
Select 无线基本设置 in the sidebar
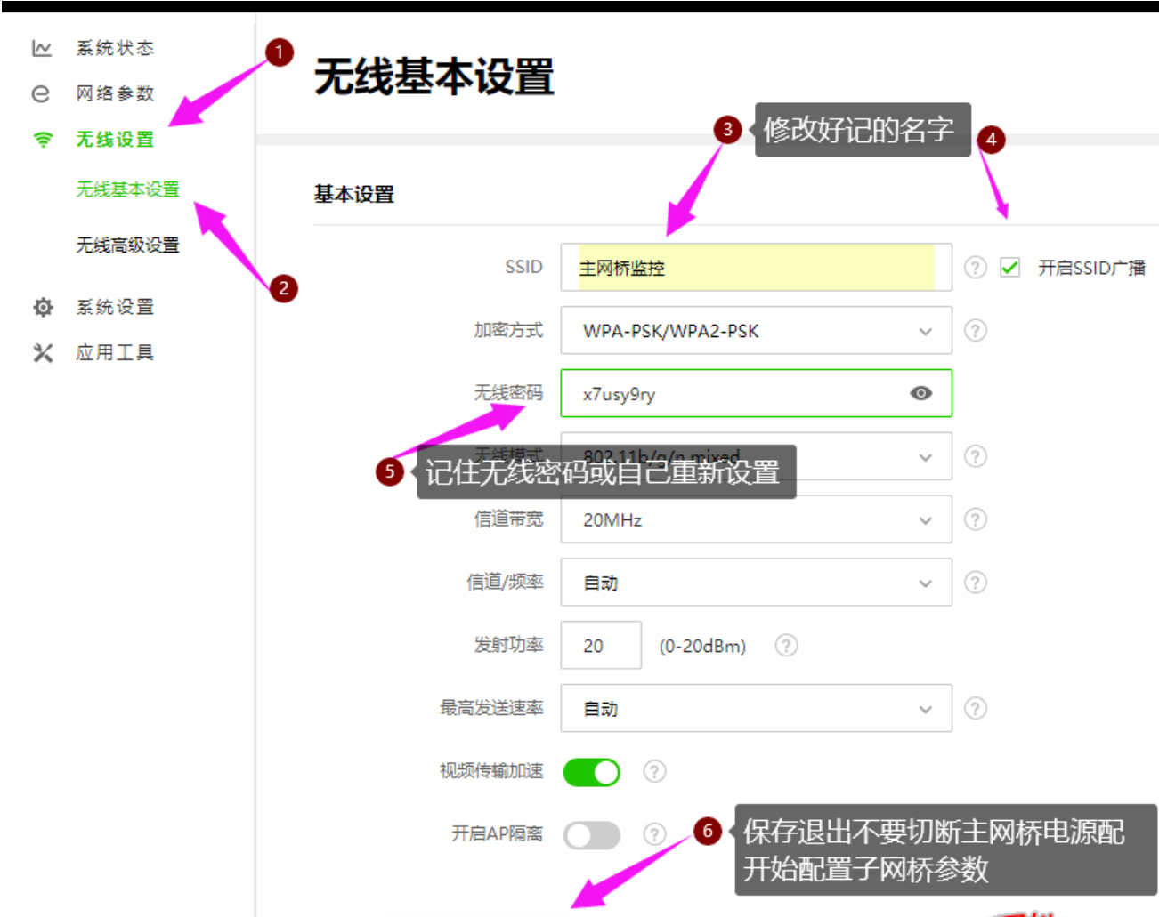pos(127,189)
